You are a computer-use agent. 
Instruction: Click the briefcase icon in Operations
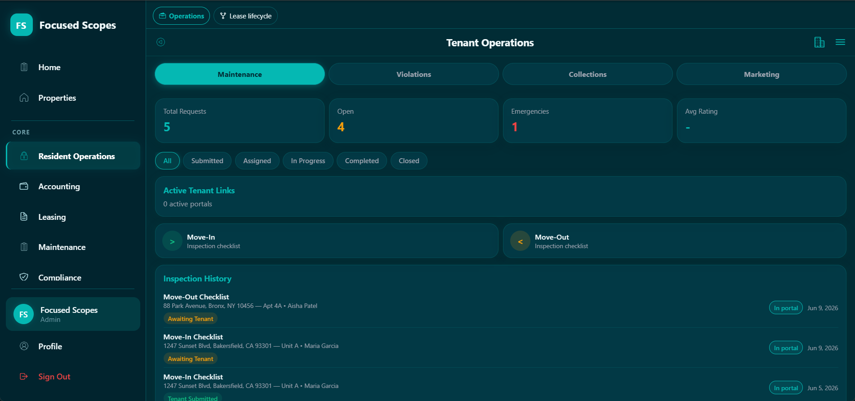point(163,16)
